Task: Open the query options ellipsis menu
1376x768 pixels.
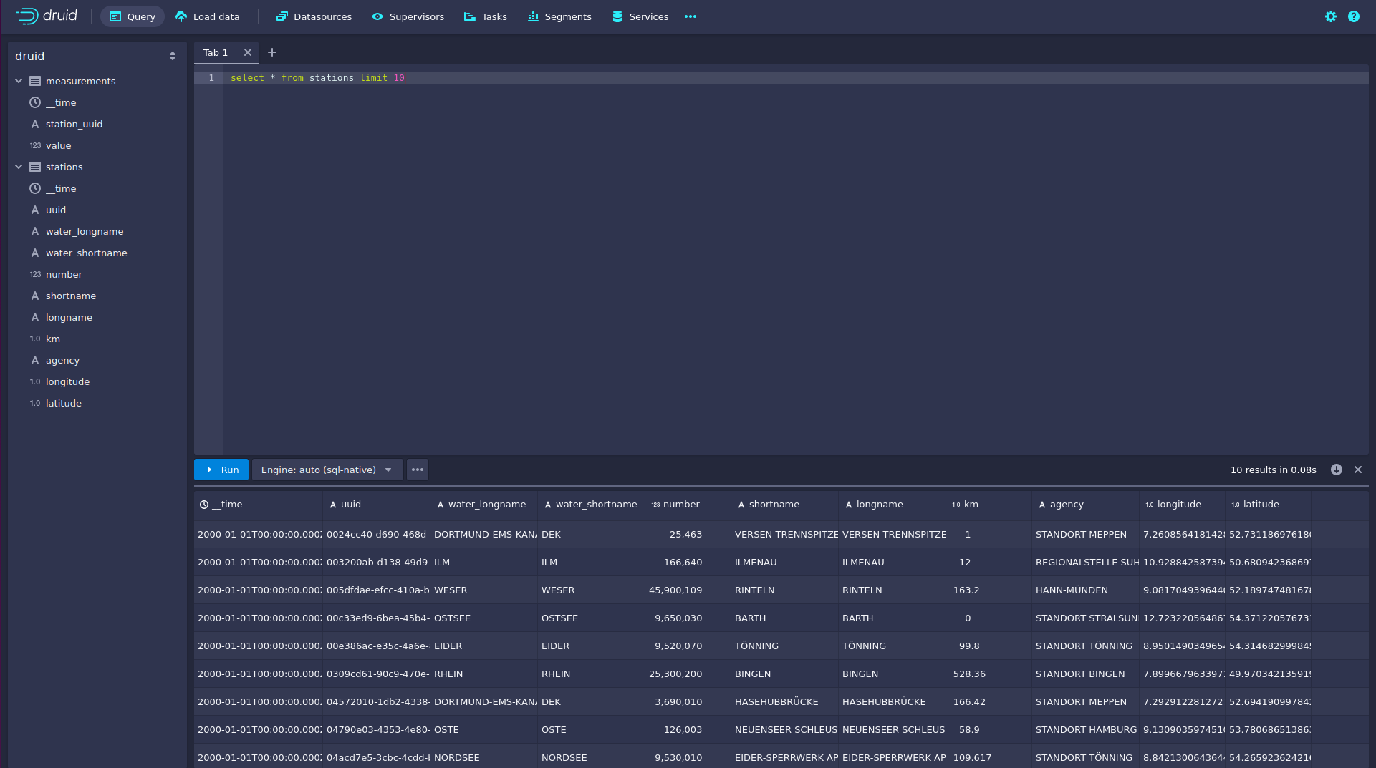Action: 418,470
